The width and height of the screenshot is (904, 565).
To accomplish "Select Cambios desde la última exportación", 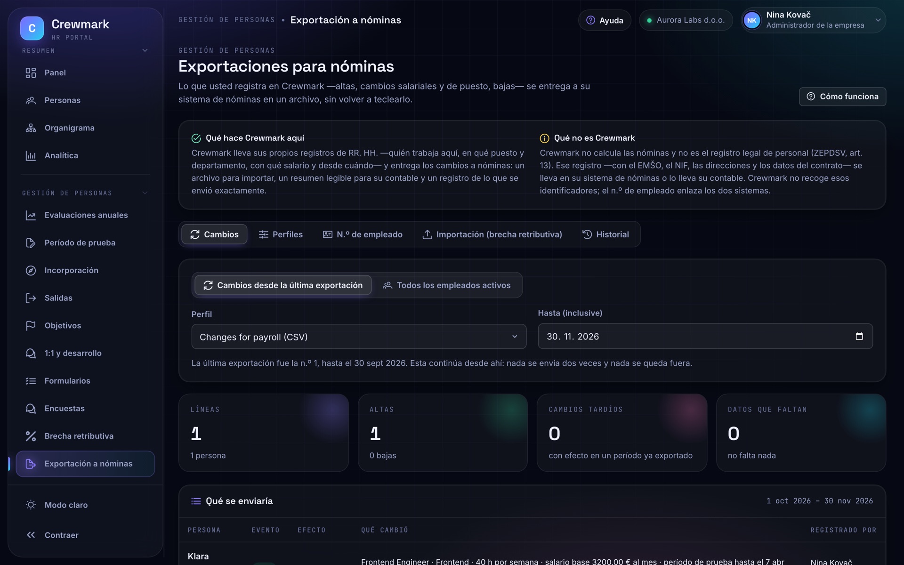I will [x=283, y=285].
